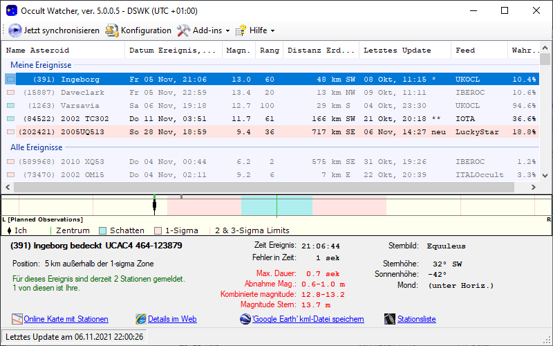The width and height of the screenshot is (553, 346).
Task: Open the Details im Web link
Action: [172, 319]
